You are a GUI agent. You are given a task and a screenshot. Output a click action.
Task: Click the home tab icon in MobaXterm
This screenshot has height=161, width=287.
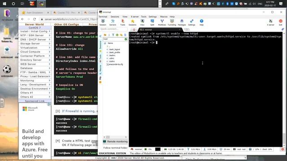134,30
